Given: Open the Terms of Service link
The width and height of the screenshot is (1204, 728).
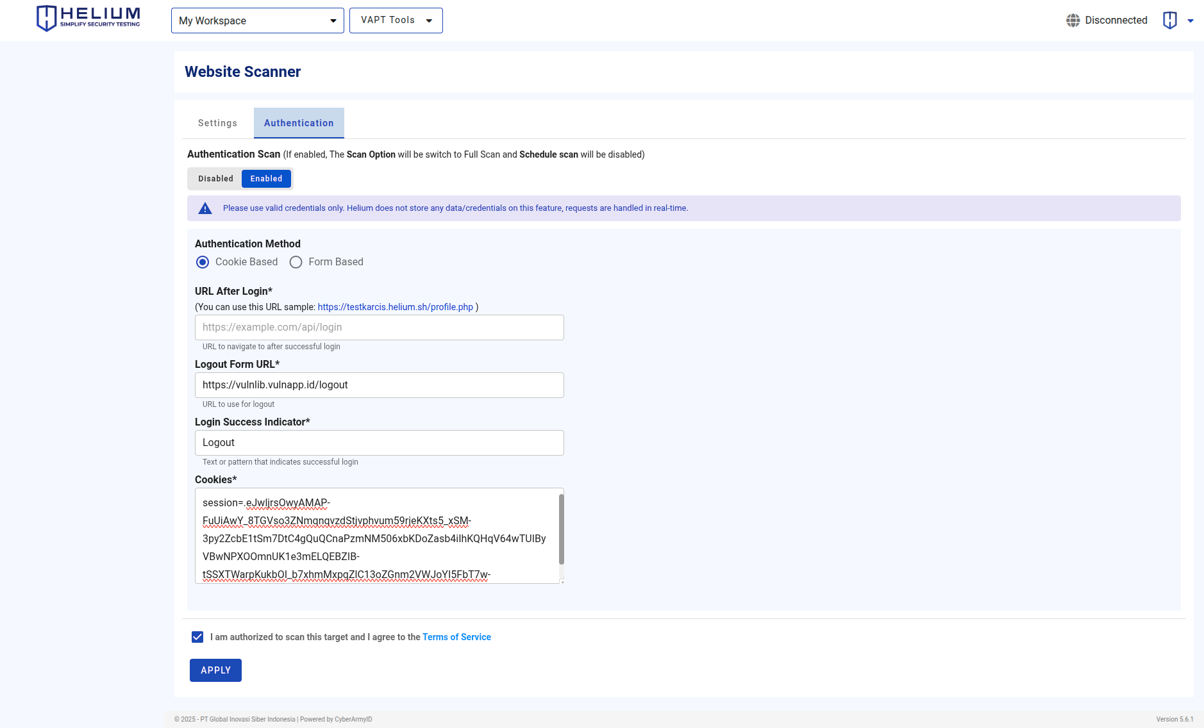Looking at the screenshot, I should (456, 637).
